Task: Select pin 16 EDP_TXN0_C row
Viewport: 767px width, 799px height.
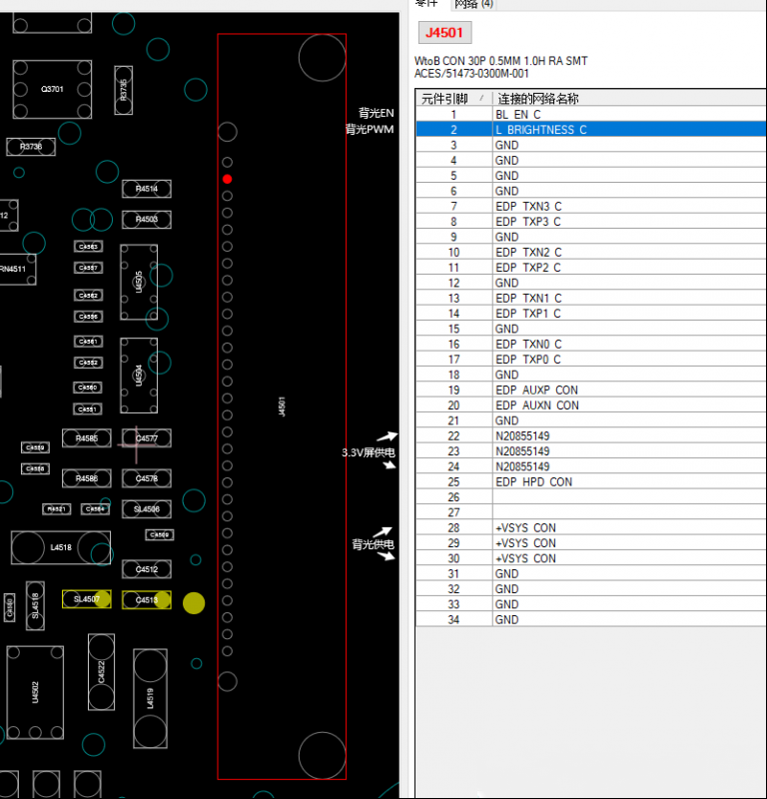Action: coord(590,344)
